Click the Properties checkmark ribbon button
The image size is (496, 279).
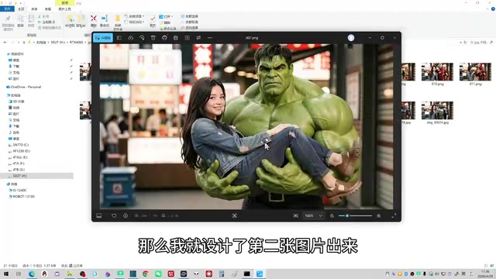click(x=153, y=21)
